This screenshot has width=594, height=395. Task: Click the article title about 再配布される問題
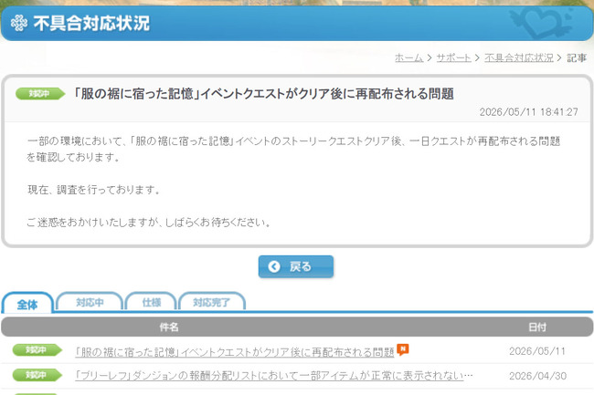point(263,94)
